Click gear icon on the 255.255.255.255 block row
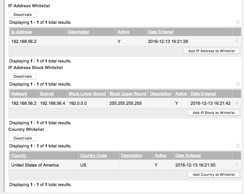 (x=237, y=103)
